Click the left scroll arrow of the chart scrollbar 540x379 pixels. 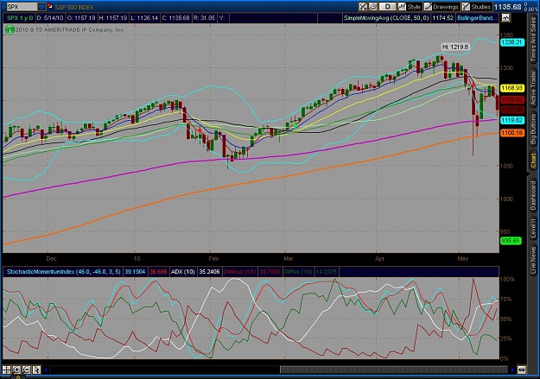click(46, 370)
